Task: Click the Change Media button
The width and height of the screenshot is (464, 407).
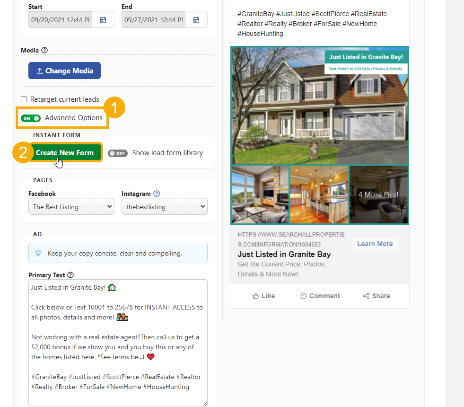Action: click(64, 71)
